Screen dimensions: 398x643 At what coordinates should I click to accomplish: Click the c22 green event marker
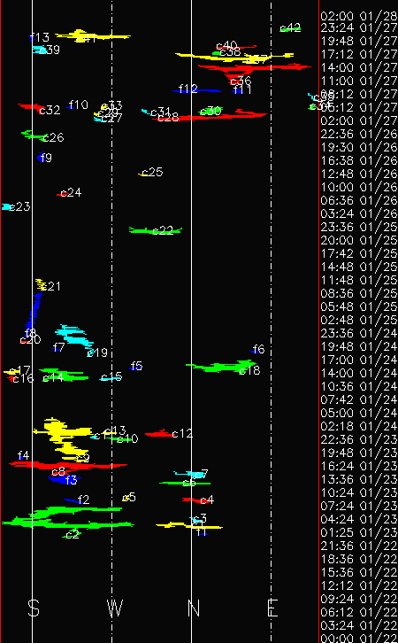click(155, 230)
